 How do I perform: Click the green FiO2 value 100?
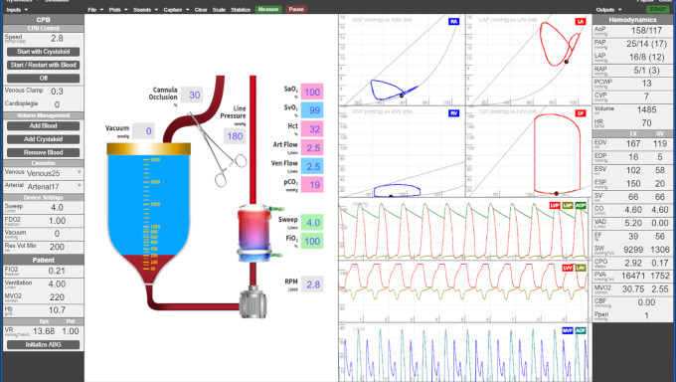pyautogui.click(x=312, y=242)
